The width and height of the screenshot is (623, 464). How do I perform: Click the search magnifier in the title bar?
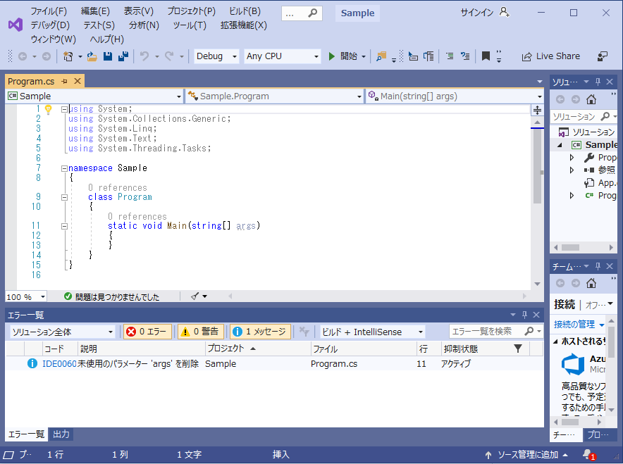(313, 13)
